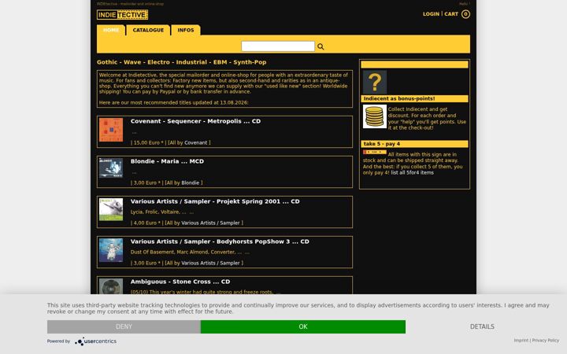
Task: Click the 5for4 sign icon
Action: (375, 152)
